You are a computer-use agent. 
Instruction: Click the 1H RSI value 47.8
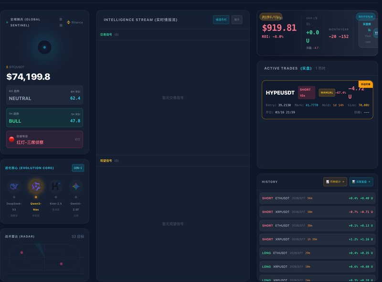75,121
